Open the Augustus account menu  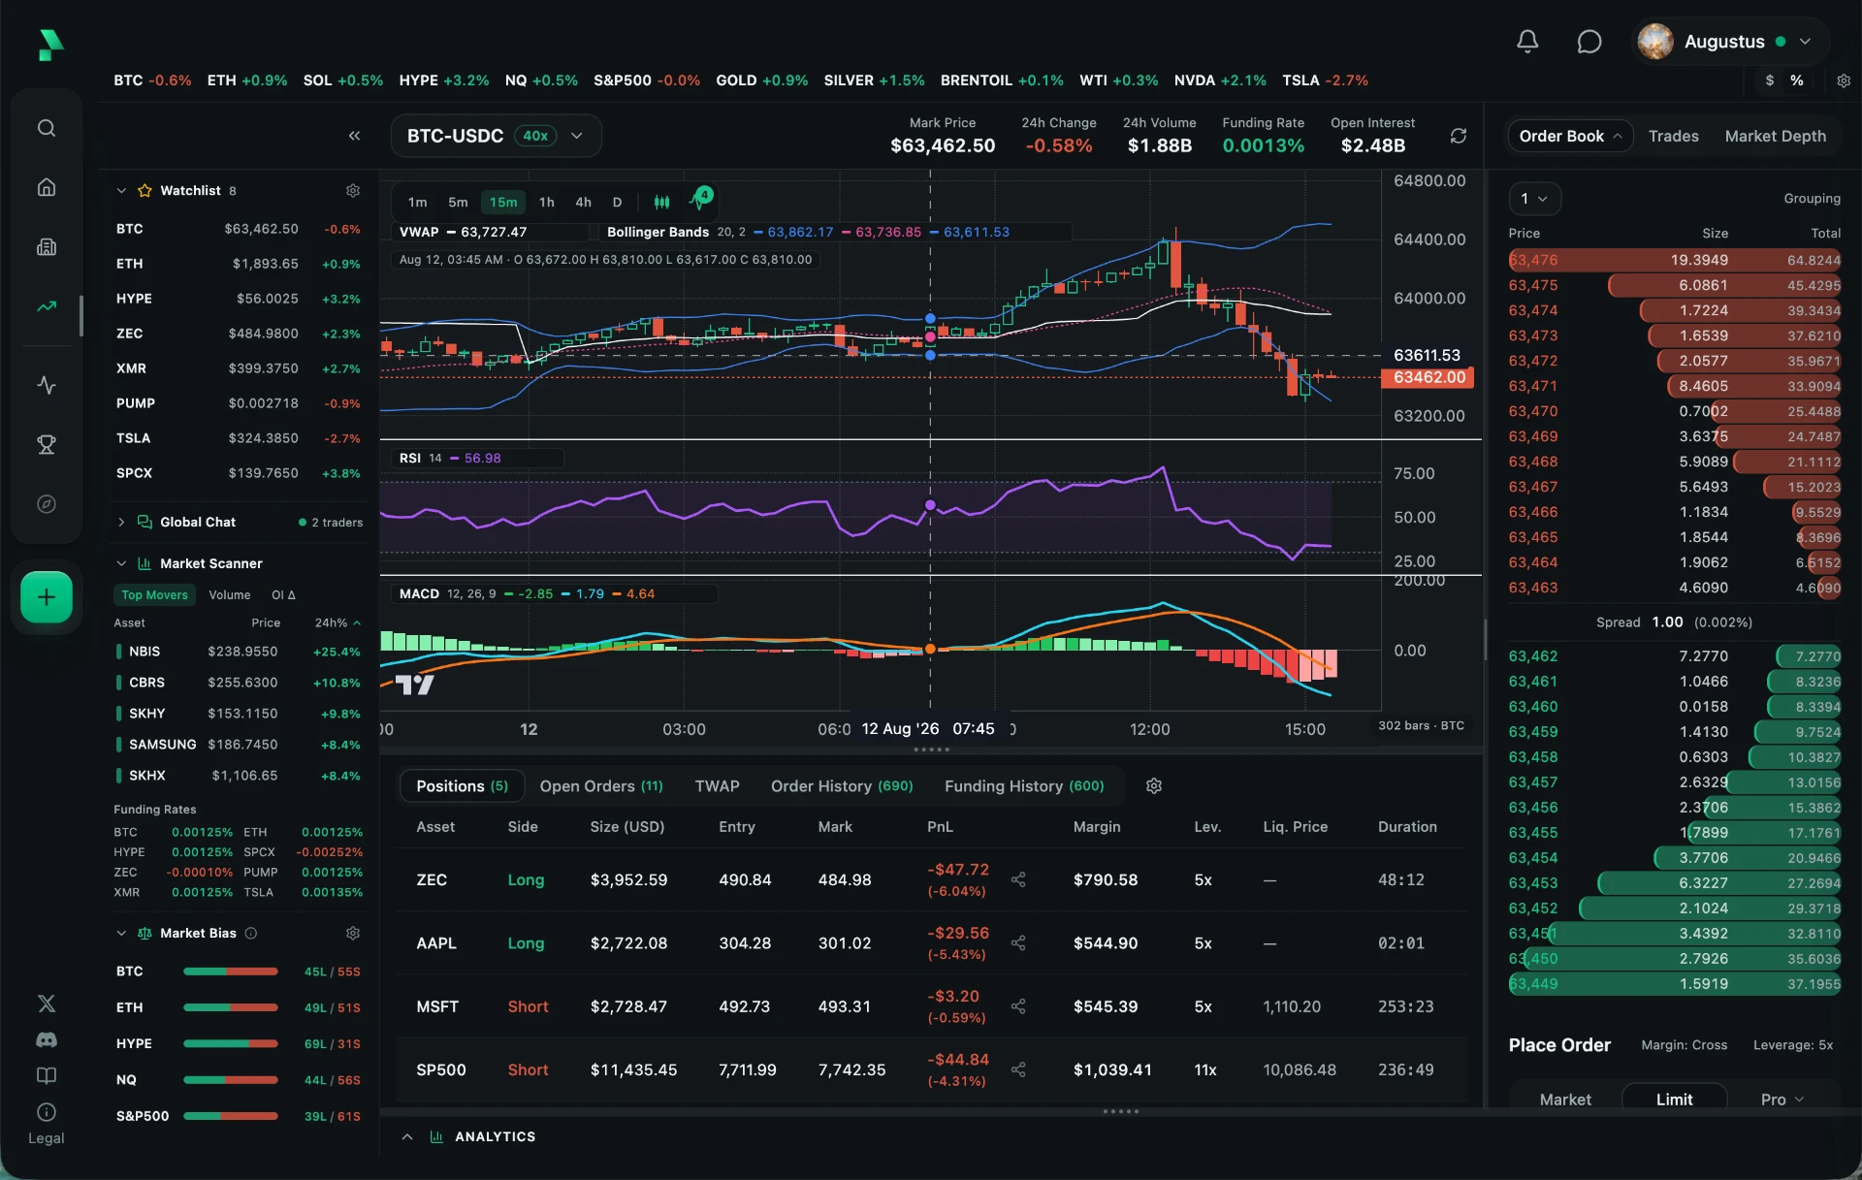click(x=1730, y=42)
